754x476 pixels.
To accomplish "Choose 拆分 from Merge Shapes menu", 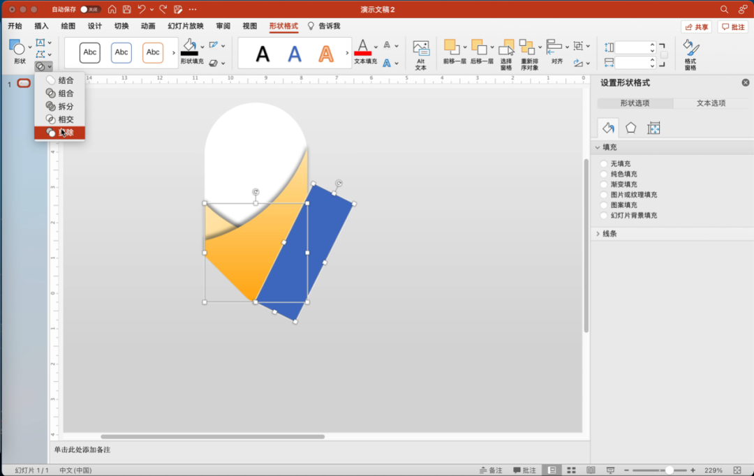I will point(59,106).
